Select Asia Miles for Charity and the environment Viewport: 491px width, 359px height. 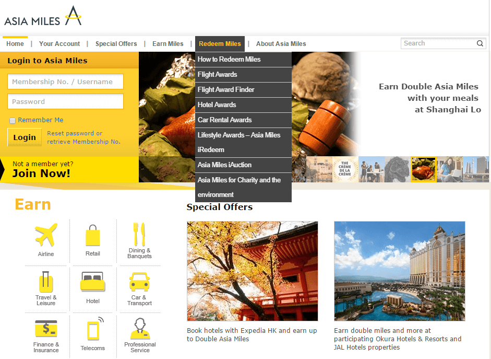(243, 187)
